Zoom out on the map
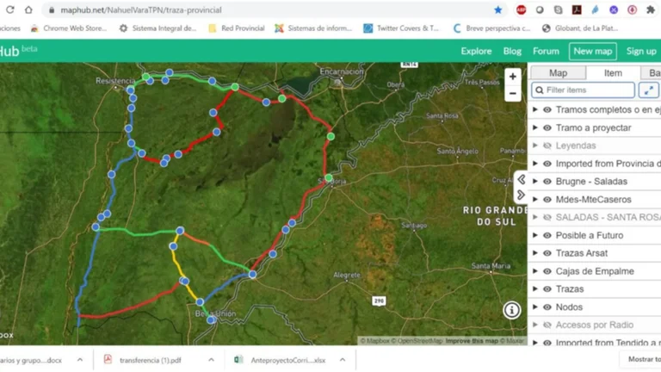Viewport: 661px width, 372px height. point(513,93)
